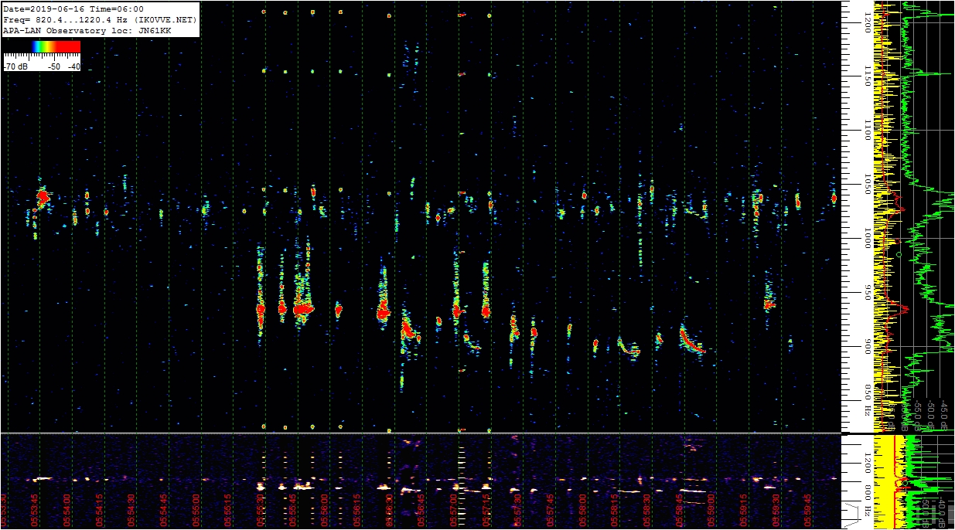Click the 1000 frequency axis label
This screenshot has width=955, height=530.
868,239
